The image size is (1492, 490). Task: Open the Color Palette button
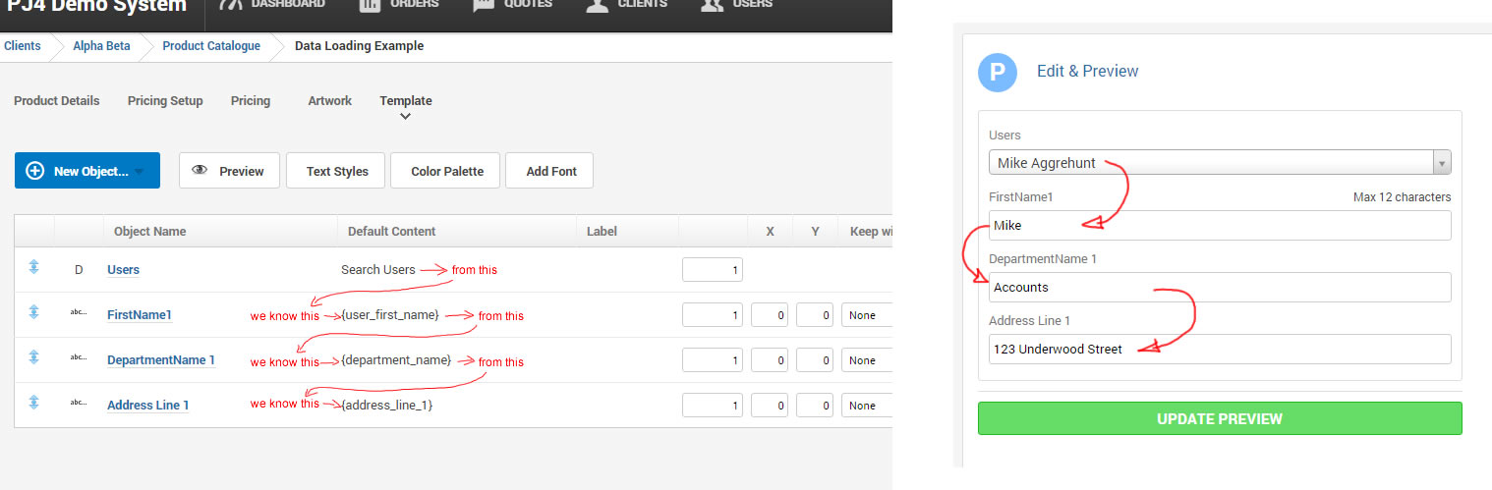coord(447,171)
